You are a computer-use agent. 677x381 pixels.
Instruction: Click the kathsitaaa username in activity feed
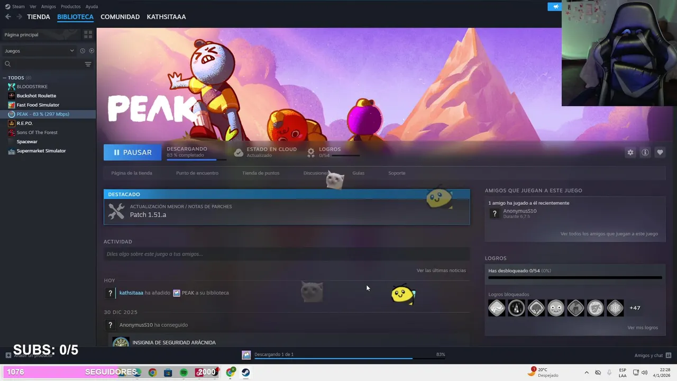point(131,293)
